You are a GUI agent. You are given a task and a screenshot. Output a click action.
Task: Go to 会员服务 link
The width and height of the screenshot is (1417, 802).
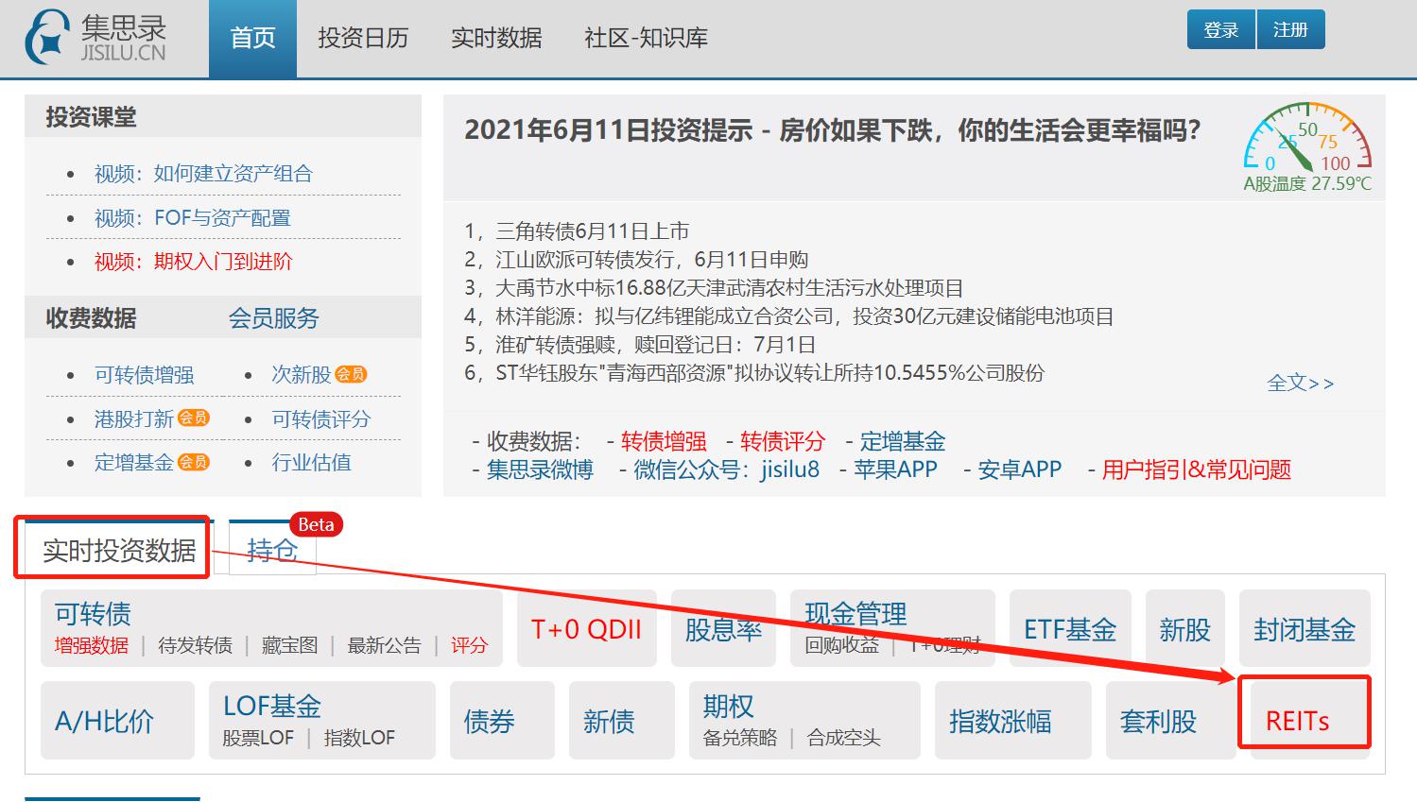pos(273,318)
